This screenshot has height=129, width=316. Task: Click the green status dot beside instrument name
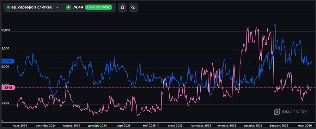click(x=8, y=7)
